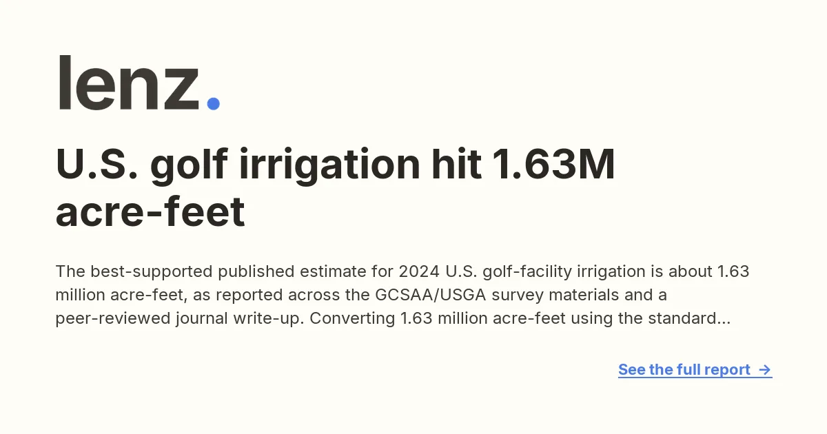Click the arrow icon beside See the full report
The image size is (827, 434).
coord(764,370)
